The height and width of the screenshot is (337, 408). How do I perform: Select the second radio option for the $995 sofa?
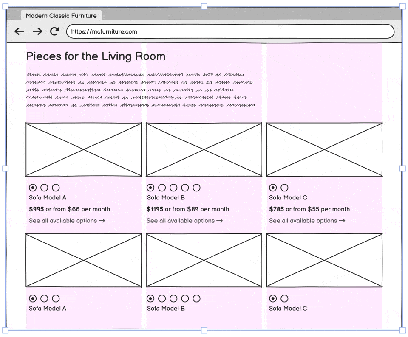[44, 188]
